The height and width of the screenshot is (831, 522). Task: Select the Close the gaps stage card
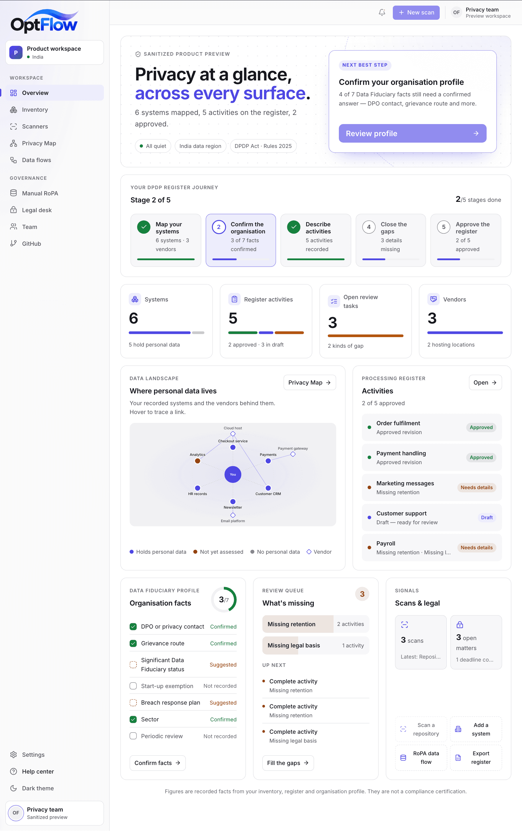pos(391,240)
